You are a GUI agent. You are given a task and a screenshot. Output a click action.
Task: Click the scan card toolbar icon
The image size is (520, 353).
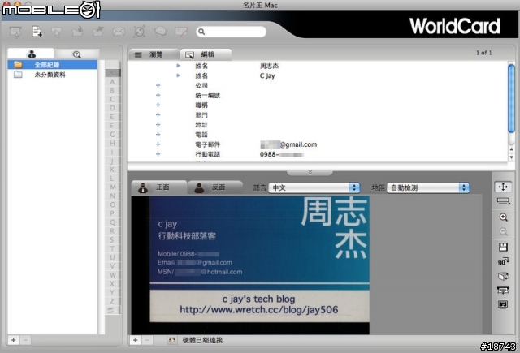click(x=15, y=32)
